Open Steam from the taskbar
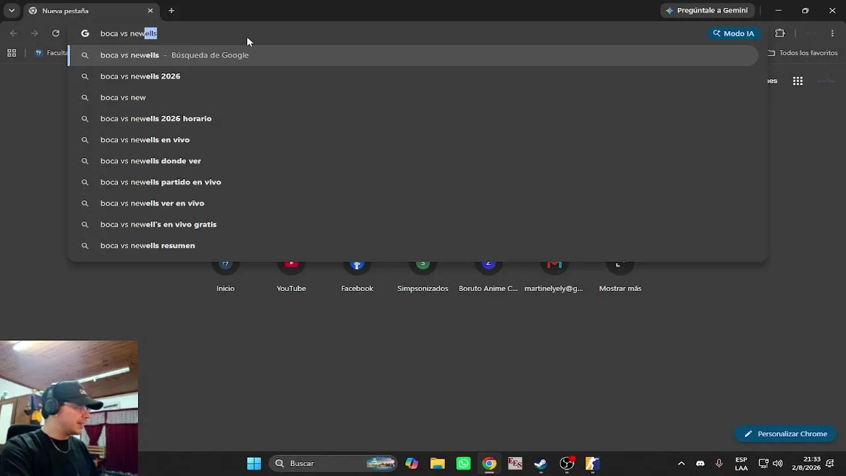Screen dimensions: 846x476 point(541,463)
